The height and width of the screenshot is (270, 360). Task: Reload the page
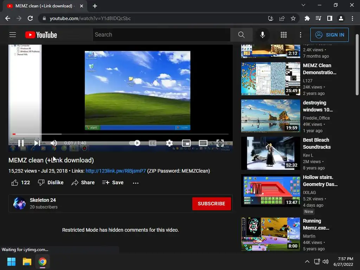(30, 18)
